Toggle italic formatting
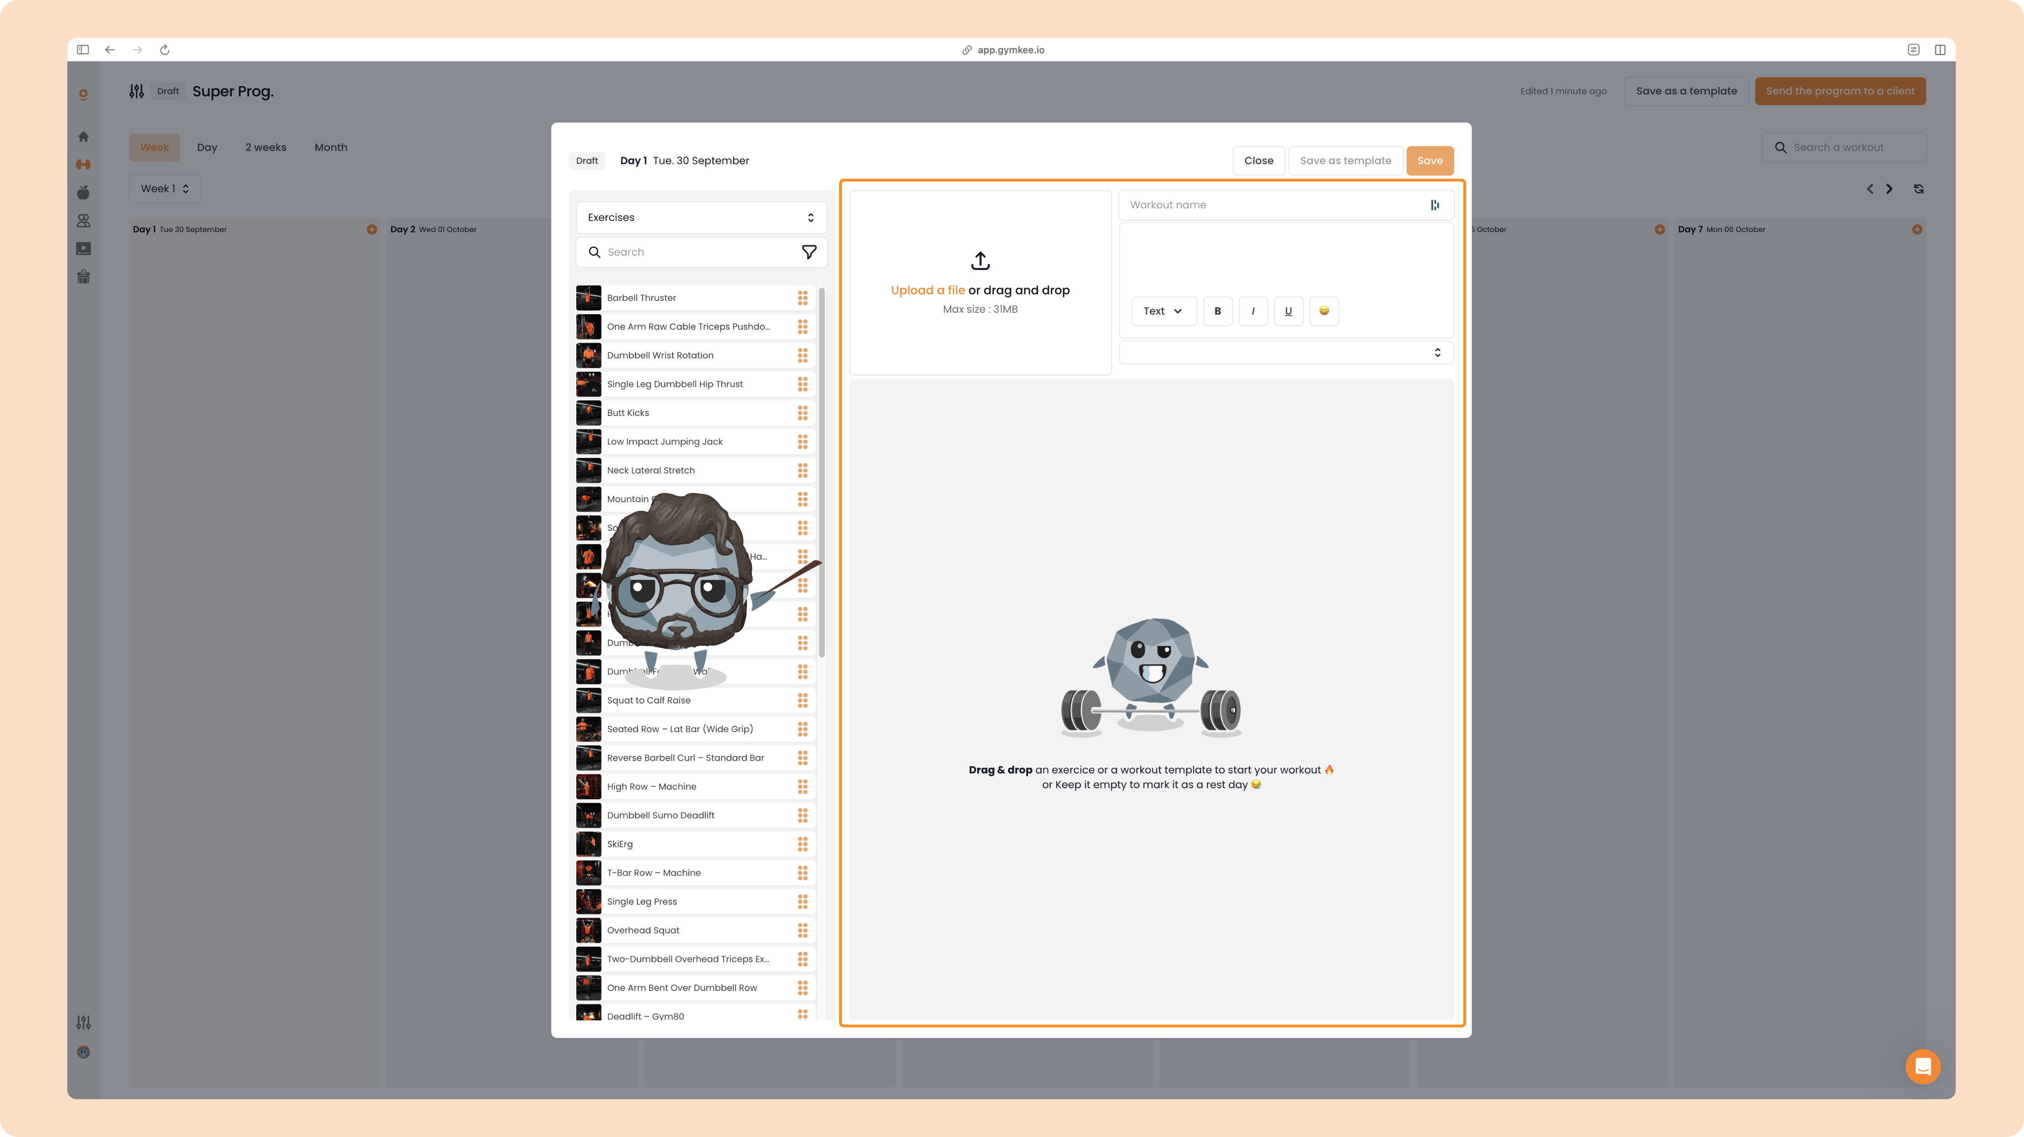The width and height of the screenshot is (2024, 1137). [x=1253, y=311]
